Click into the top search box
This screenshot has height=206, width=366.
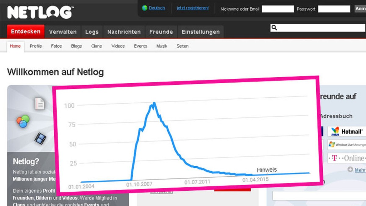point(318,28)
